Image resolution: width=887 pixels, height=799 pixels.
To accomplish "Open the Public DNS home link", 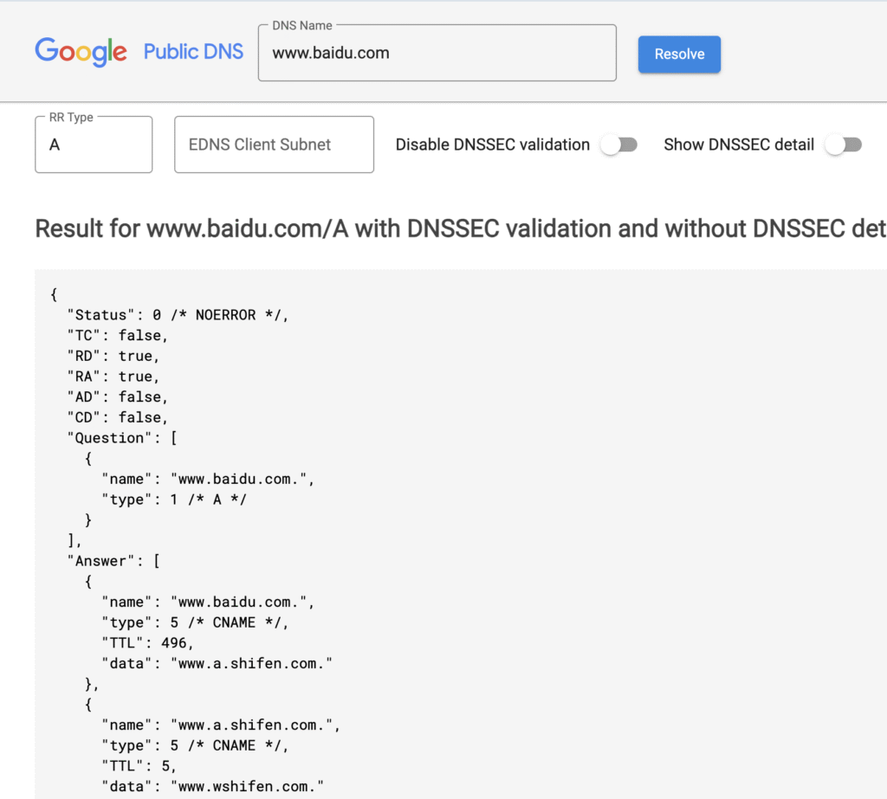I will (193, 52).
